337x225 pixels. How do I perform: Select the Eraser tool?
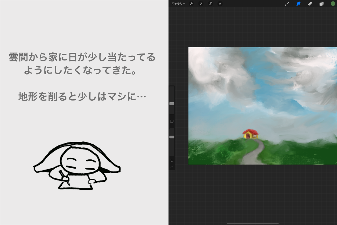(310, 4)
